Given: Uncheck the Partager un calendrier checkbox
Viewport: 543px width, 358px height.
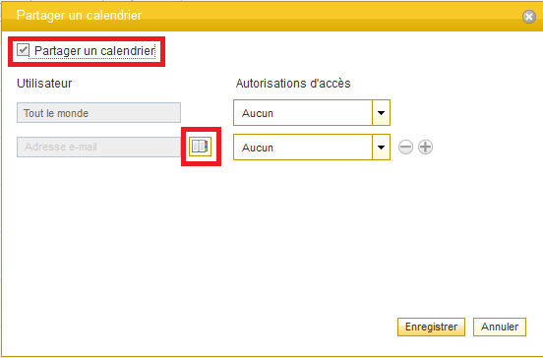Looking at the screenshot, I should point(23,50).
